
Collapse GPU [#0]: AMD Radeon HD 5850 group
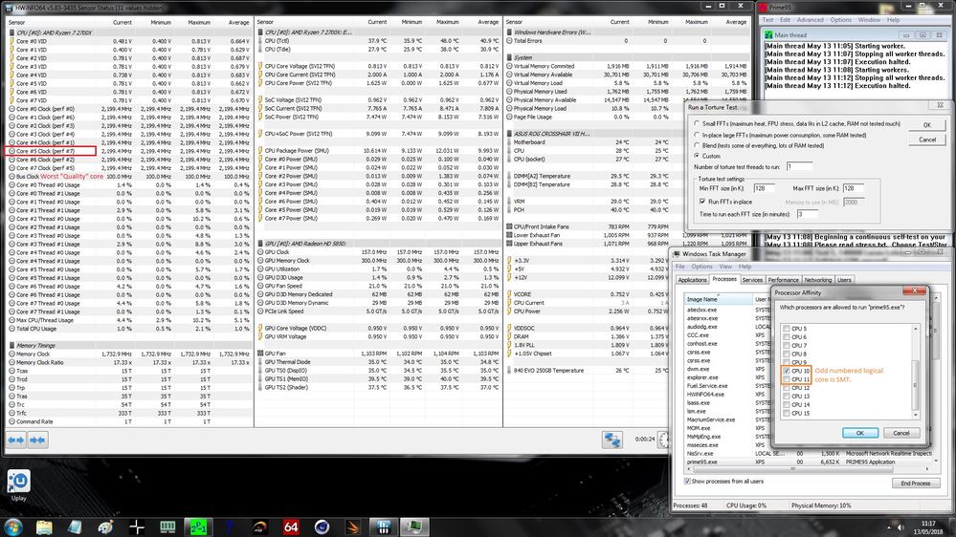[x=260, y=244]
